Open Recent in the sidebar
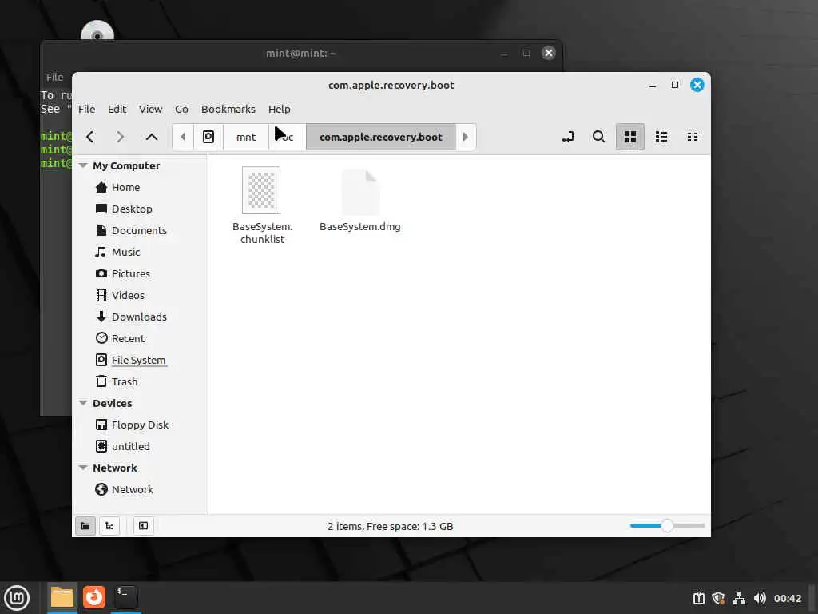 [x=128, y=338]
